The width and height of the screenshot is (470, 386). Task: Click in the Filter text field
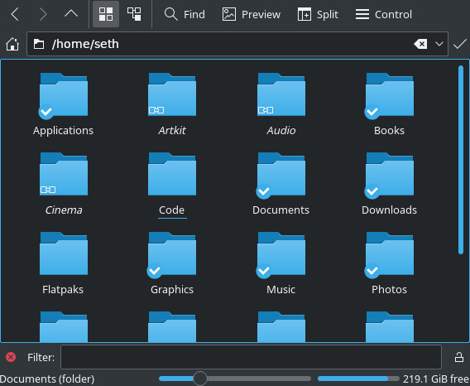[x=251, y=357]
